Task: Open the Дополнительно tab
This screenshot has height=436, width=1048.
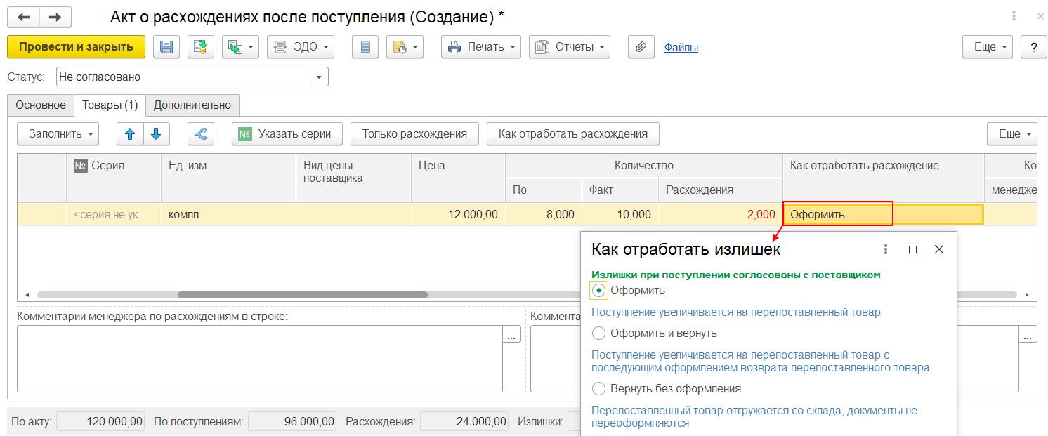Action: pos(192,105)
